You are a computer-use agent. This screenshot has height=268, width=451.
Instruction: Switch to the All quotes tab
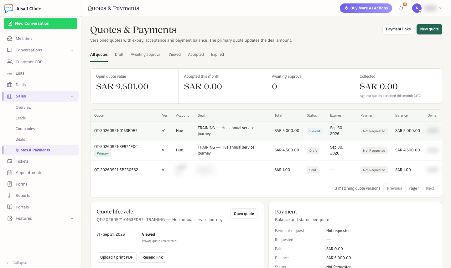[x=99, y=55]
